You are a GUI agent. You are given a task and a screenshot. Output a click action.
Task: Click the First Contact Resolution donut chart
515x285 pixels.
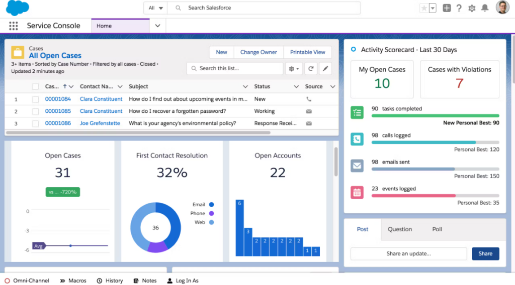[x=156, y=227]
